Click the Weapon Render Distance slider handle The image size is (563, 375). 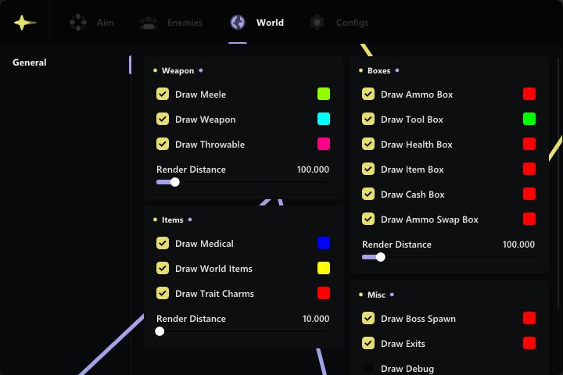point(175,182)
